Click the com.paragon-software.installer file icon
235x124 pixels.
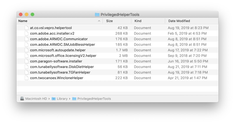(x=27, y=61)
